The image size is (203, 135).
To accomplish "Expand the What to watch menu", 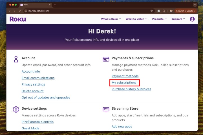I will click(137, 19).
